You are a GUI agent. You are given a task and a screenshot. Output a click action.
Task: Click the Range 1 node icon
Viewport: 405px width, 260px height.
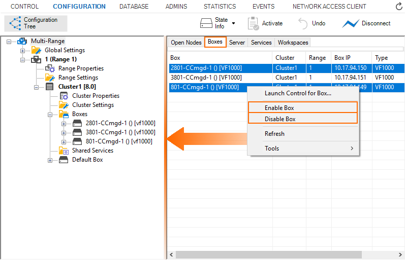(x=36, y=59)
